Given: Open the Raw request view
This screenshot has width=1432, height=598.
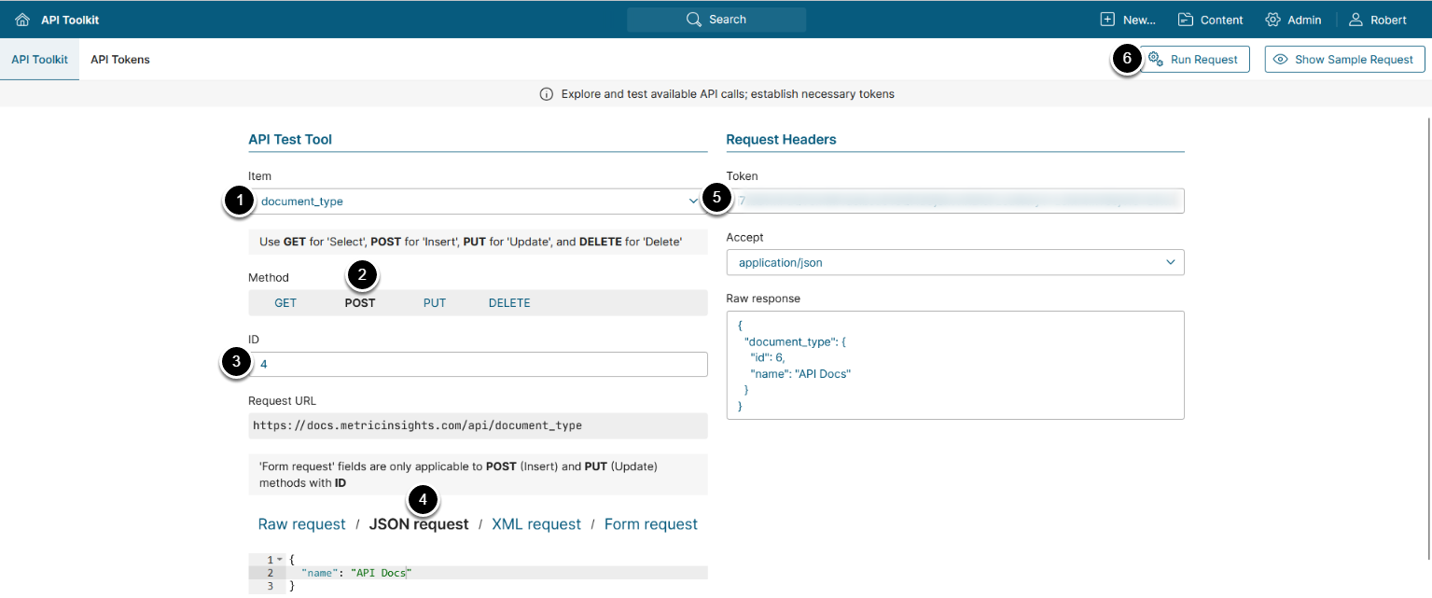Looking at the screenshot, I should (x=301, y=524).
